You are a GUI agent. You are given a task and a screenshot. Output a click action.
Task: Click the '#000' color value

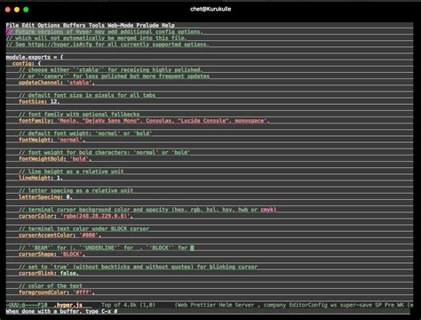pyautogui.click(x=89, y=236)
